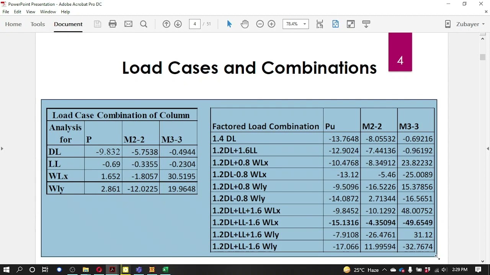Switch to the Home tab
The width and height of the screenshot is (490, 275).
pyautogui.click(x=13, y=24)
